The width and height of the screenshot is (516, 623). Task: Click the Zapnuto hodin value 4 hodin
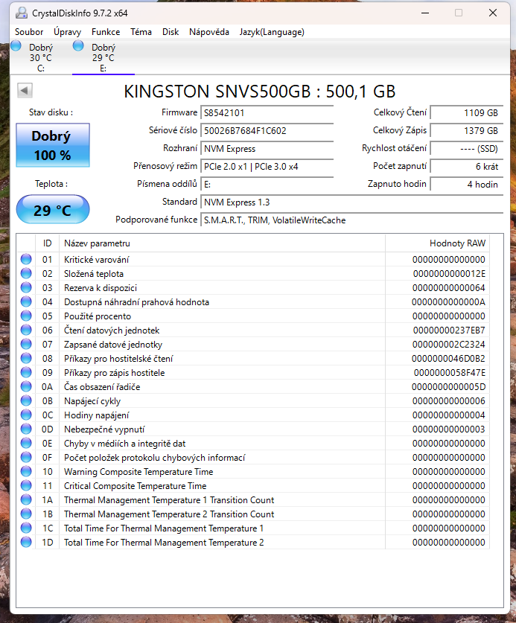coord(467,185)
